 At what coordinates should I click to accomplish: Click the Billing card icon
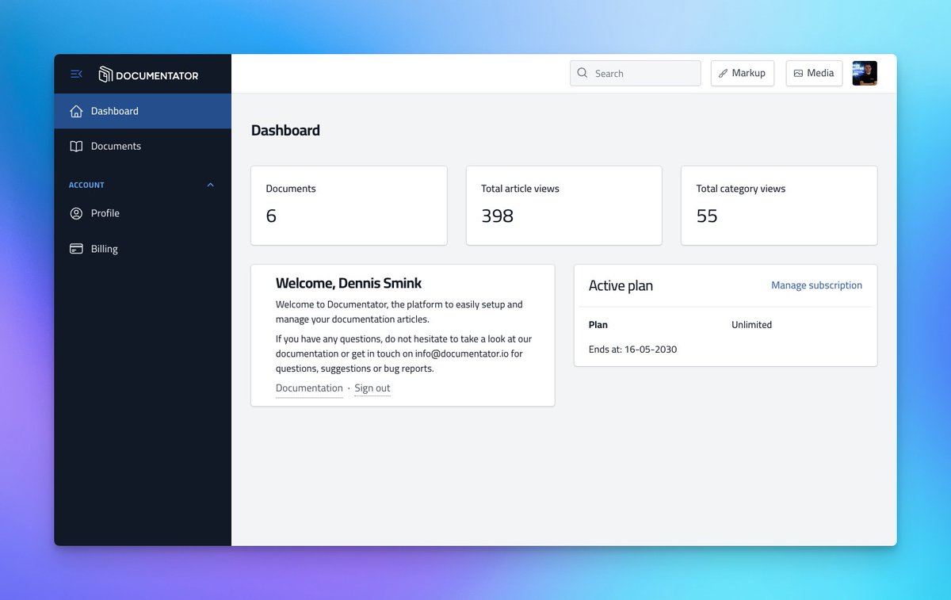76,248
